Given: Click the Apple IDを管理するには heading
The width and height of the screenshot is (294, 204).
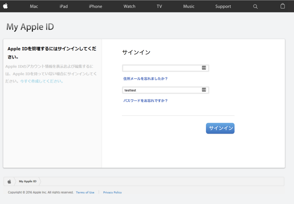Looking at the screenshot, I should [52, 53].
